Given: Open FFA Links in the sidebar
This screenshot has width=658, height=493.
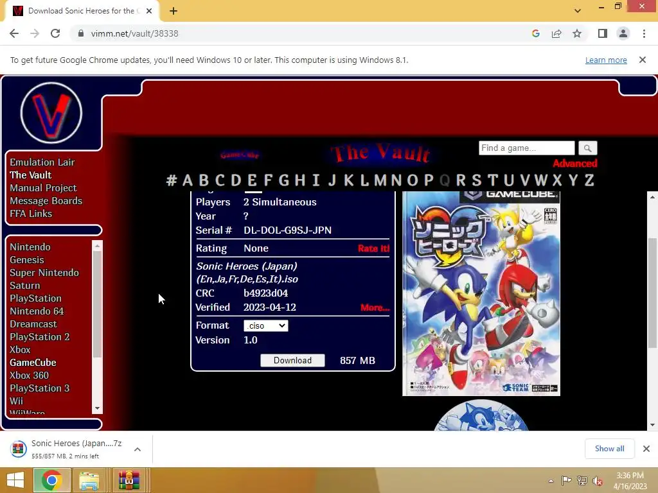Looking at the screenshot, I should coord(31,214).
